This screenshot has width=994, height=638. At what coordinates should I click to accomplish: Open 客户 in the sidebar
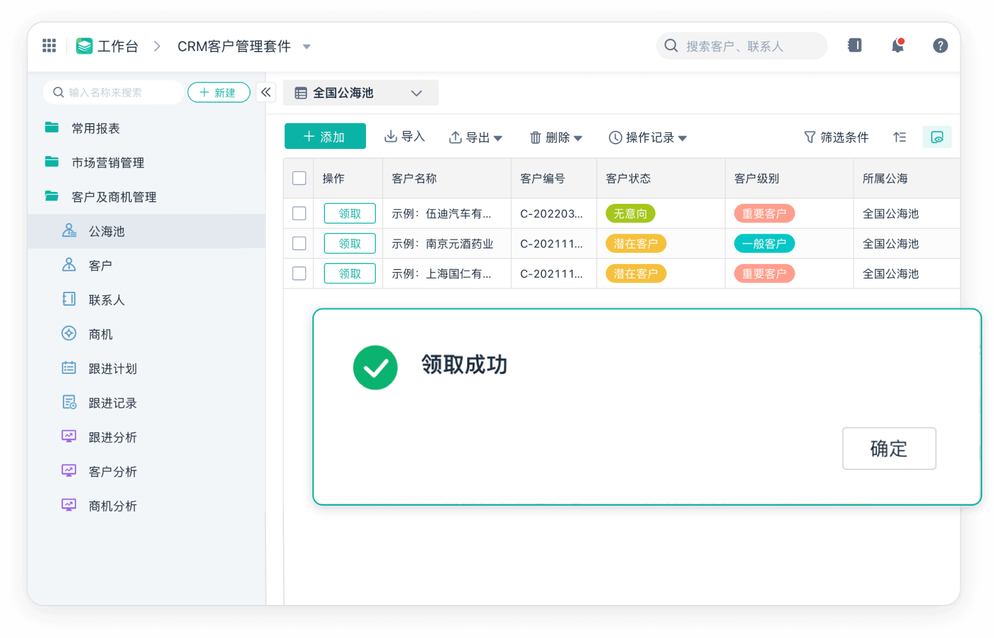[101, 265]
